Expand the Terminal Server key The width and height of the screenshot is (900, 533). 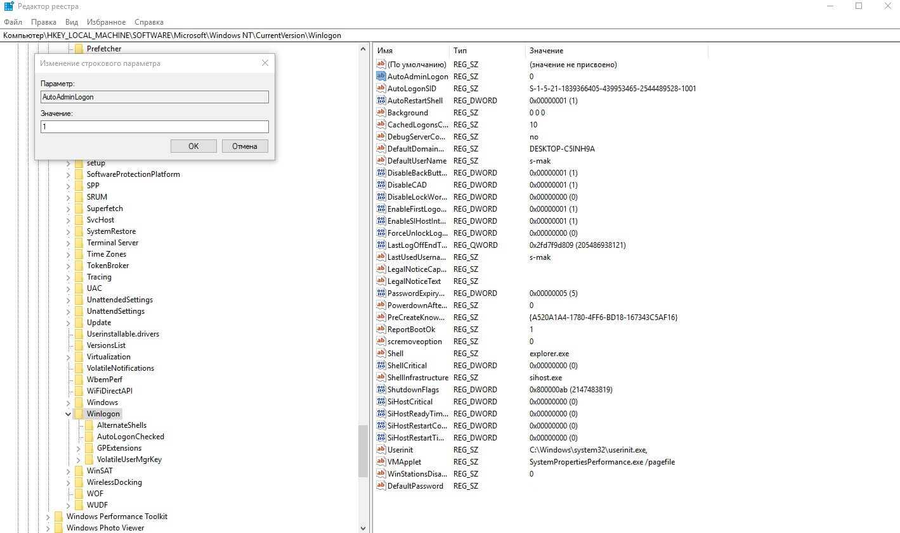[x=68, y=243]
